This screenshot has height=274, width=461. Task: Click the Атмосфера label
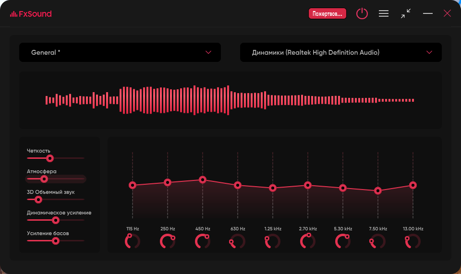pos(41,171)
